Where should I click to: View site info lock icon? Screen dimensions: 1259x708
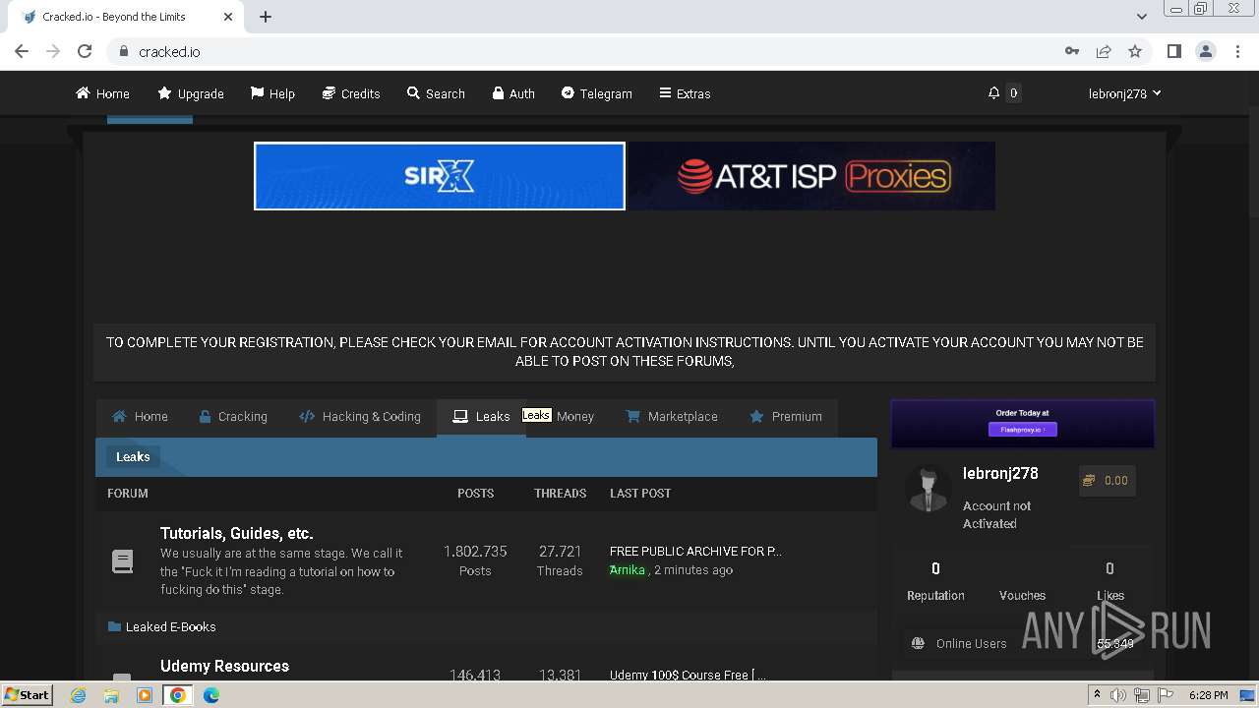click(123, 51)
